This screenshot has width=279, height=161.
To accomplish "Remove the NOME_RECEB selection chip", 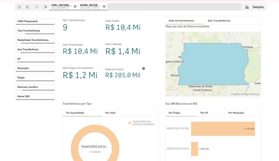I will tap(104, 6).
